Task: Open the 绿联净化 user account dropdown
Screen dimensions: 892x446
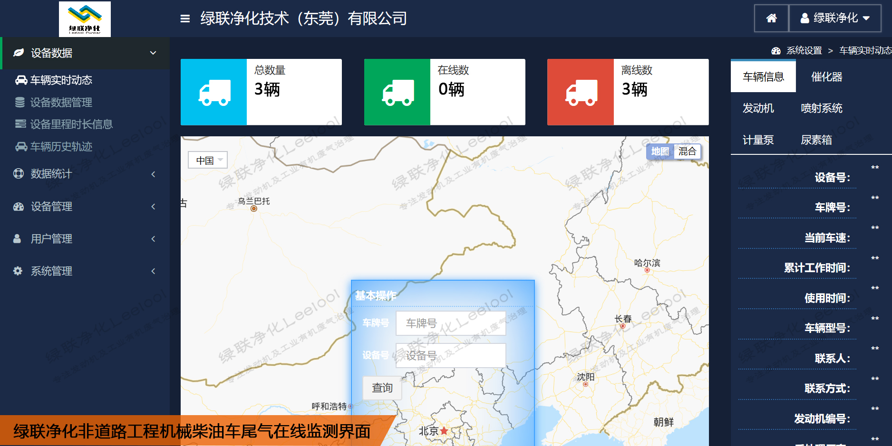Action: [x=835, y=18]
